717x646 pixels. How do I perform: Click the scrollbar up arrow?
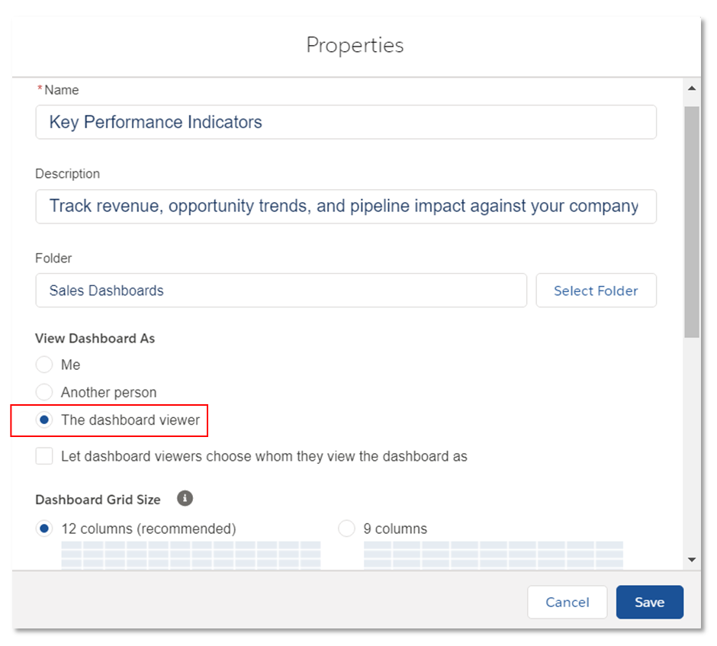click(692, 88)
